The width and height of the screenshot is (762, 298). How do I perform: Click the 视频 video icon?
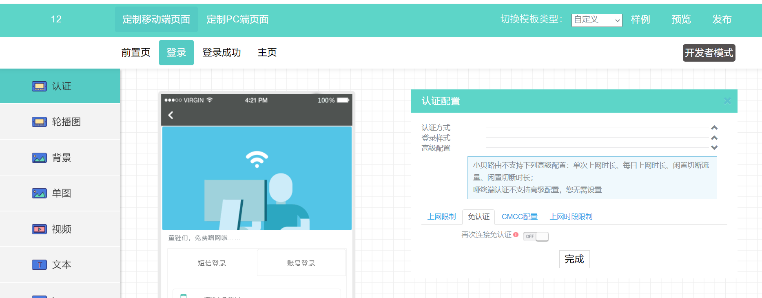[39, 229]
